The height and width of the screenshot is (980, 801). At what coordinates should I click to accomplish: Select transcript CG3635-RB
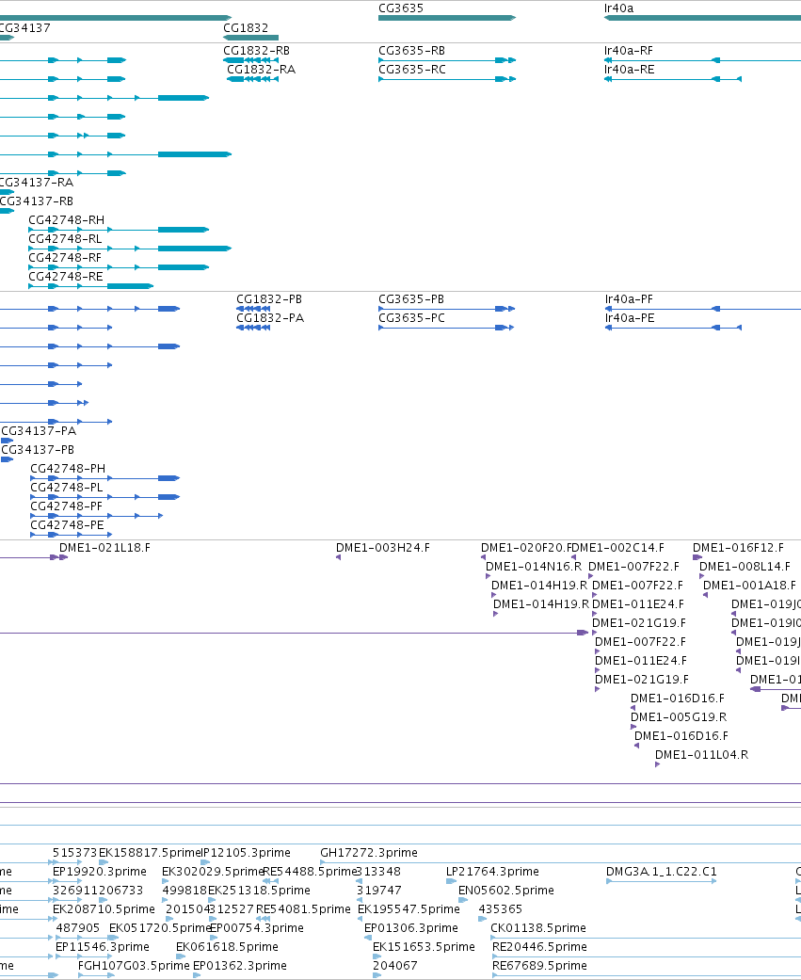tap(411, 51)
